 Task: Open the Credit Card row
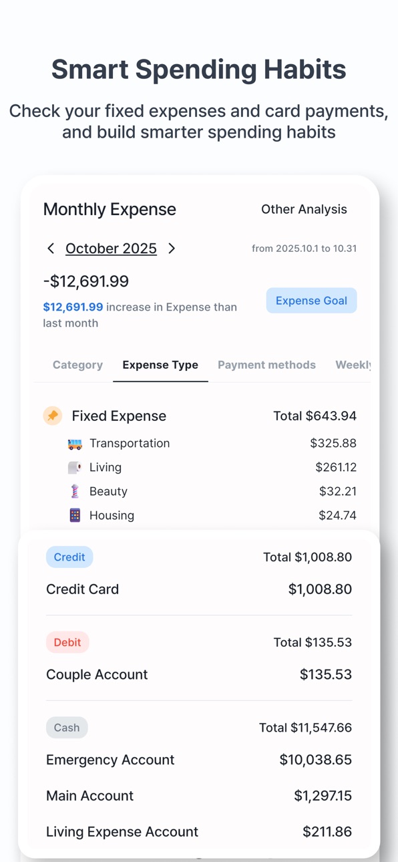[x=199, y=589]
